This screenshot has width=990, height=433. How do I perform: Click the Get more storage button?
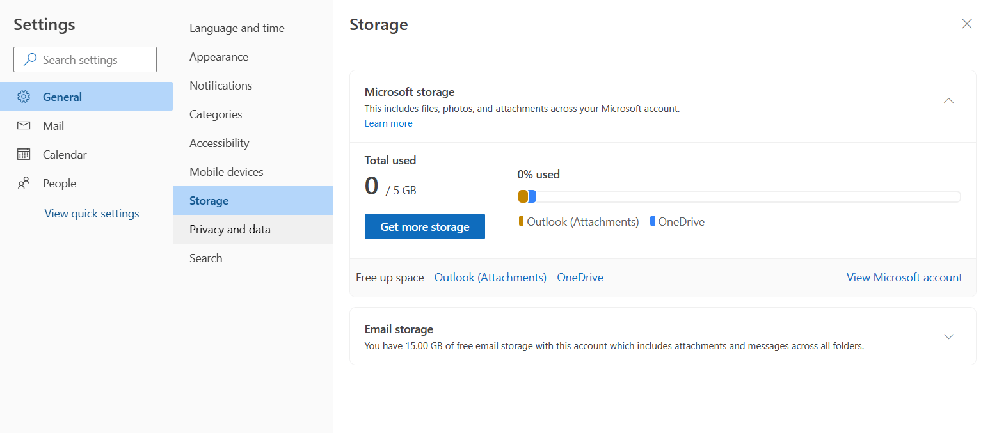(425, 226)
